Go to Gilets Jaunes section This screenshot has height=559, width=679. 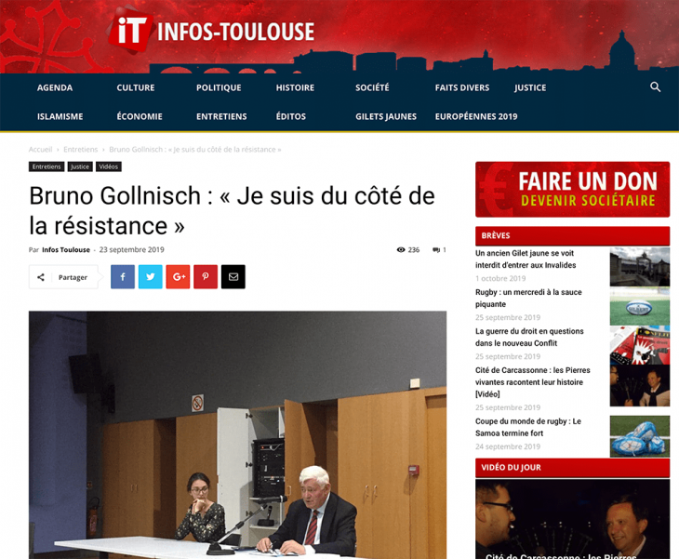tap(386, 116)
